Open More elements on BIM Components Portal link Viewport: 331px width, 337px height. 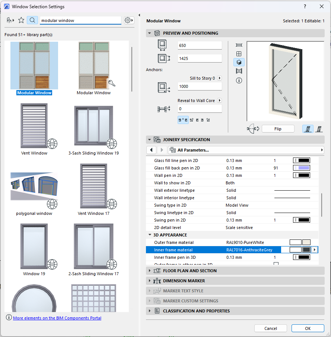[57, 318]
